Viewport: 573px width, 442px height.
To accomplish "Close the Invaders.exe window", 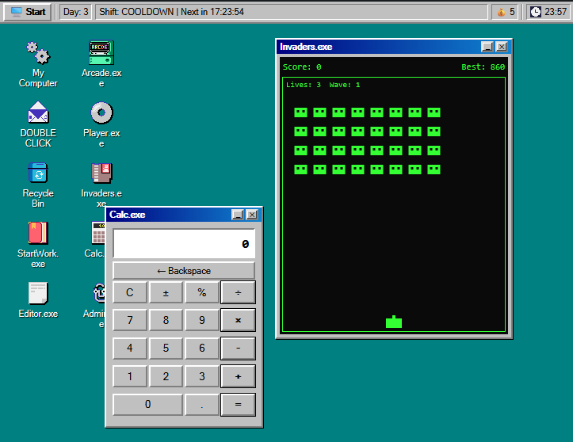I will click(502, 47).
